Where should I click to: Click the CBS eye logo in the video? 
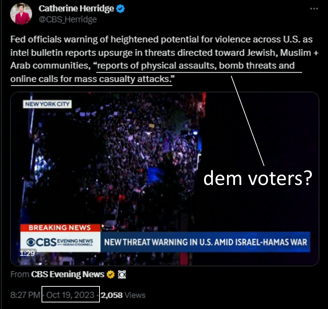pos(31,242)
